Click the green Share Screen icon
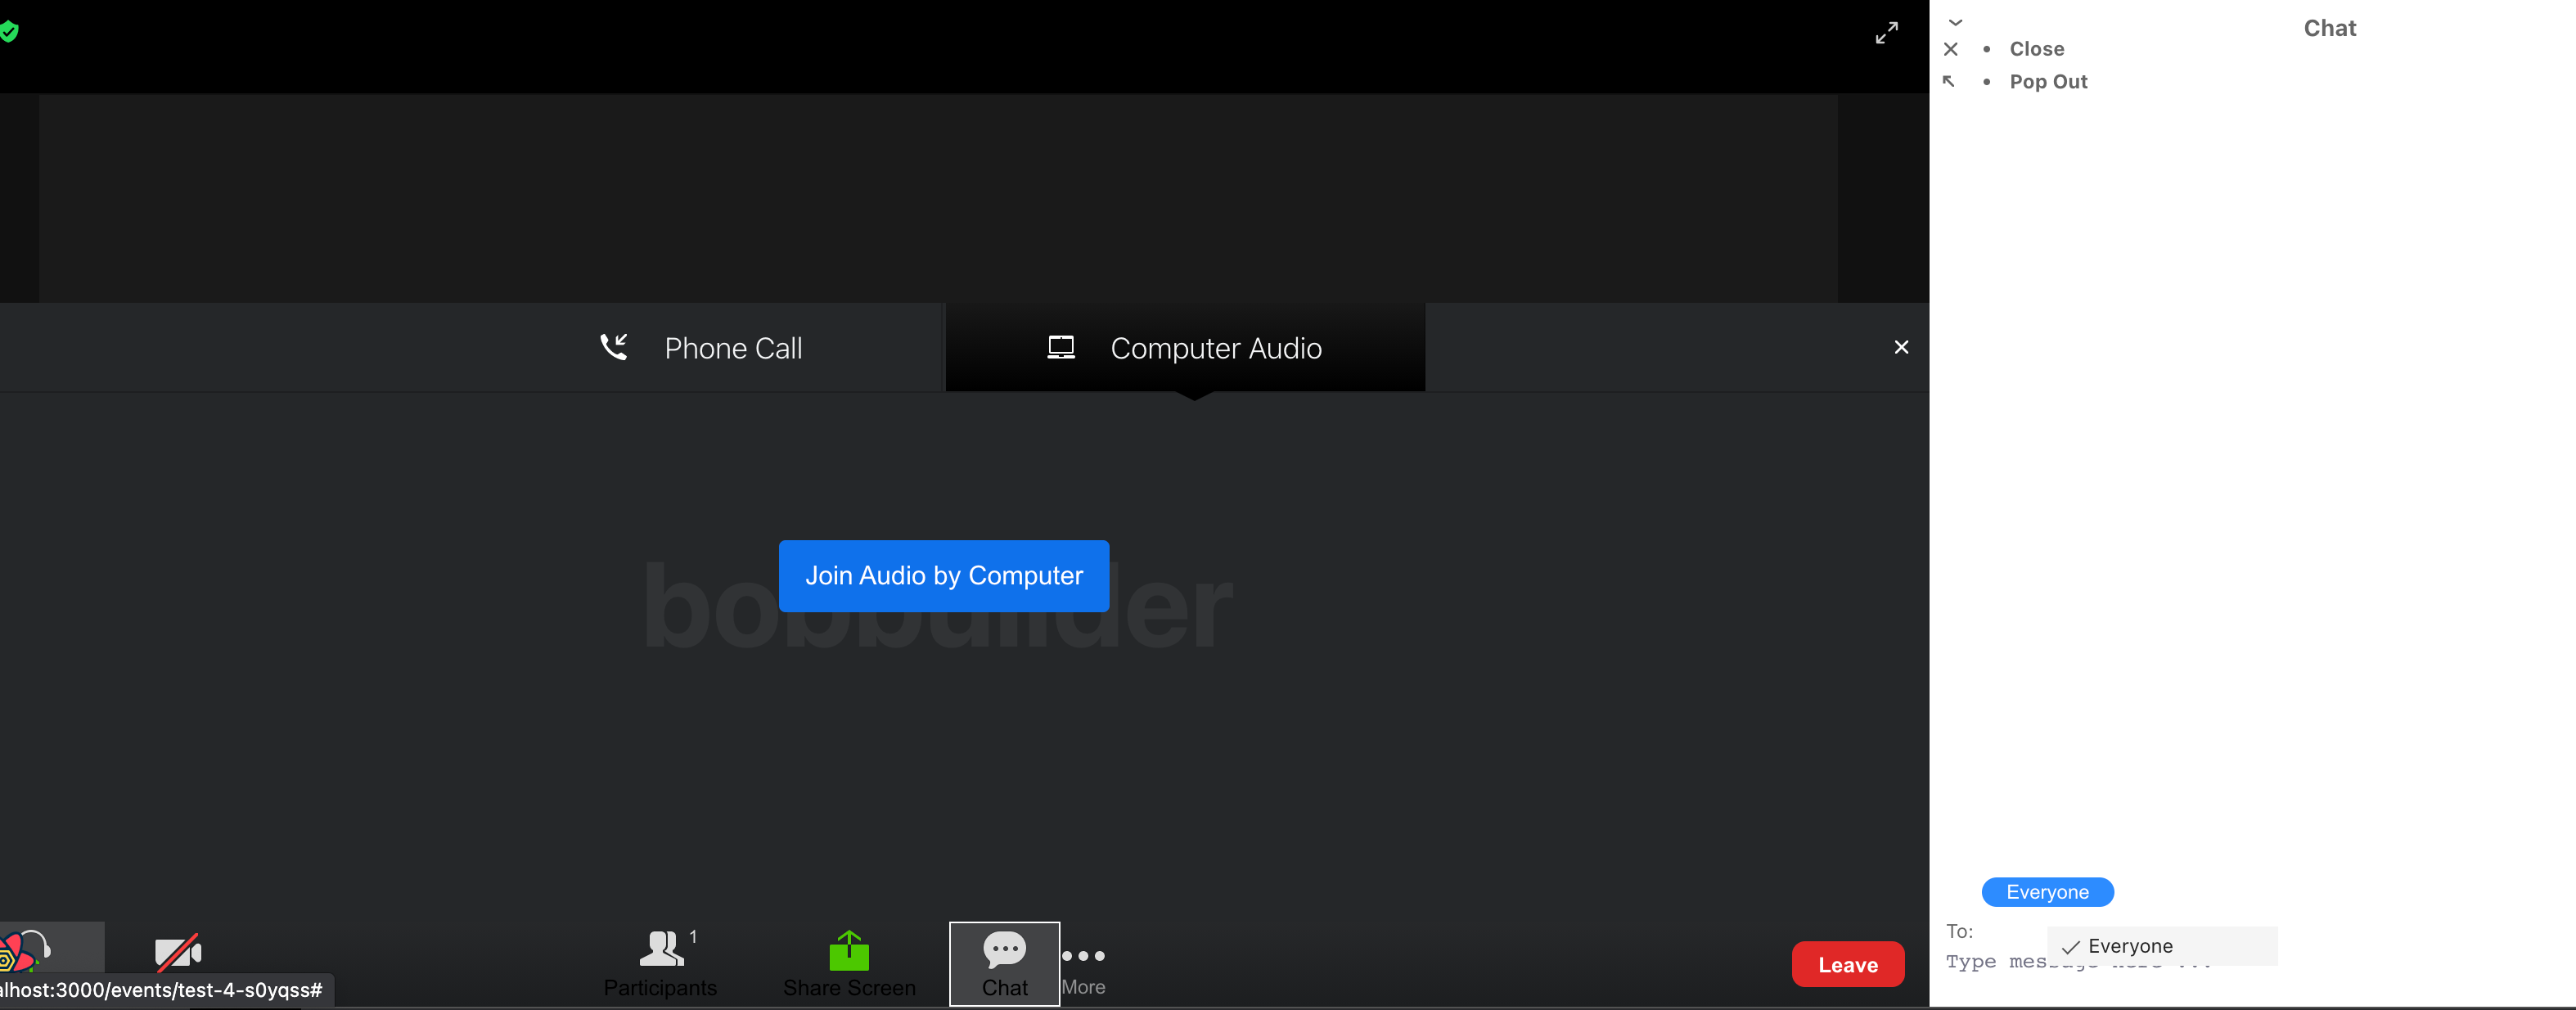The width and height of the screenshot is (2576, 1010). point(848,951)
